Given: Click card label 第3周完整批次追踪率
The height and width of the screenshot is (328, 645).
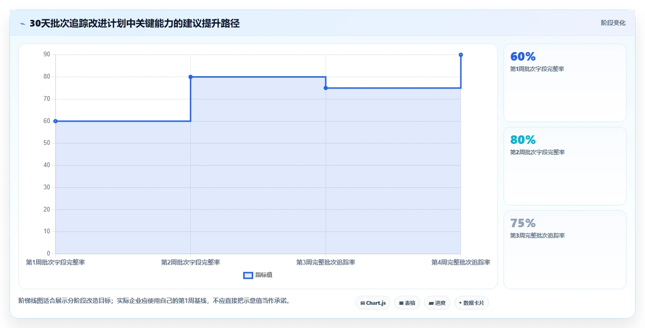Looking at the screenshot, I should tap(537, 236).
